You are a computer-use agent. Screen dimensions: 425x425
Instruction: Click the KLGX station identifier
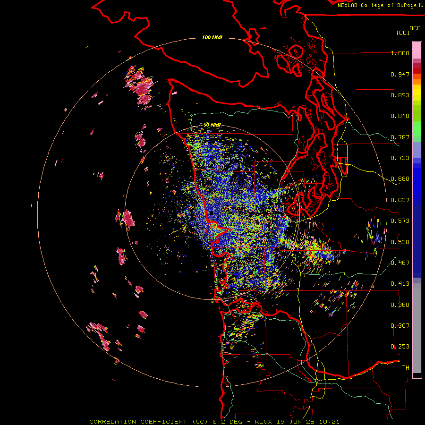(x=264, y=422)
